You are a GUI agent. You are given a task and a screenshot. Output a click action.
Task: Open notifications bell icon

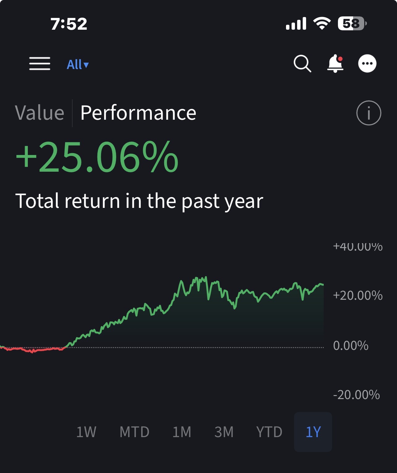point(335,64)
